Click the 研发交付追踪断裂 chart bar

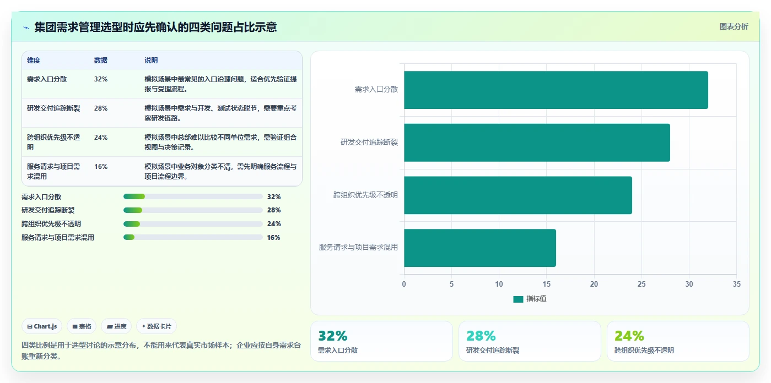537,143
